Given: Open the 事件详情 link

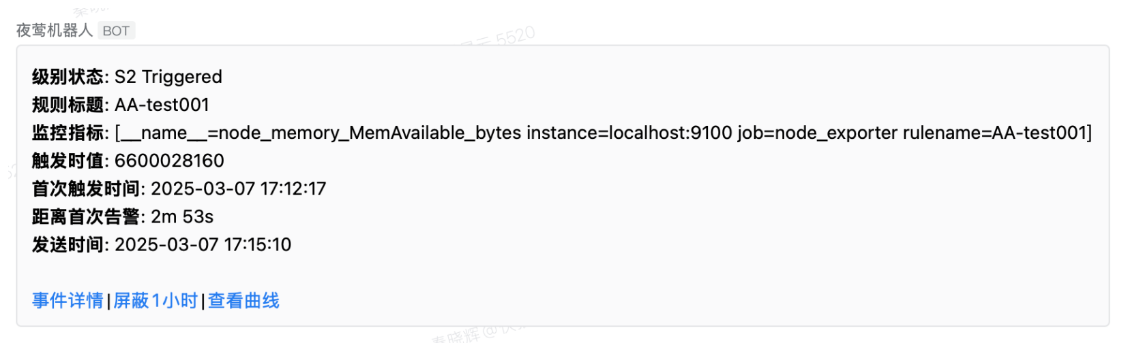Looking at the screenshot, I should coord(68,300).
